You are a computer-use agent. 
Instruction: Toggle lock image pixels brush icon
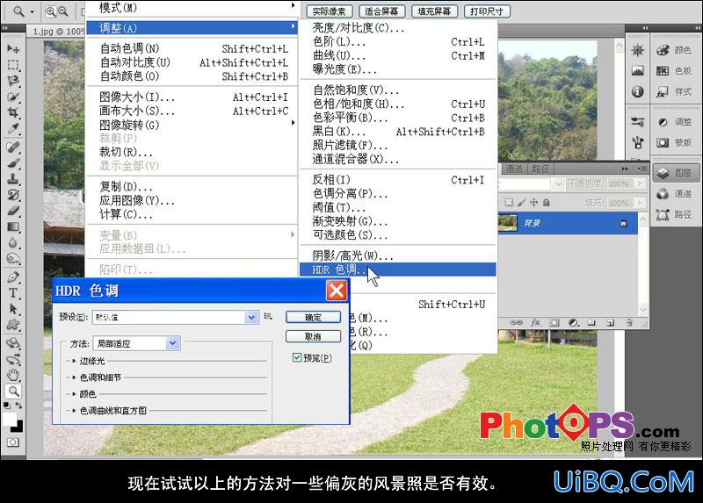coord(521,203)
